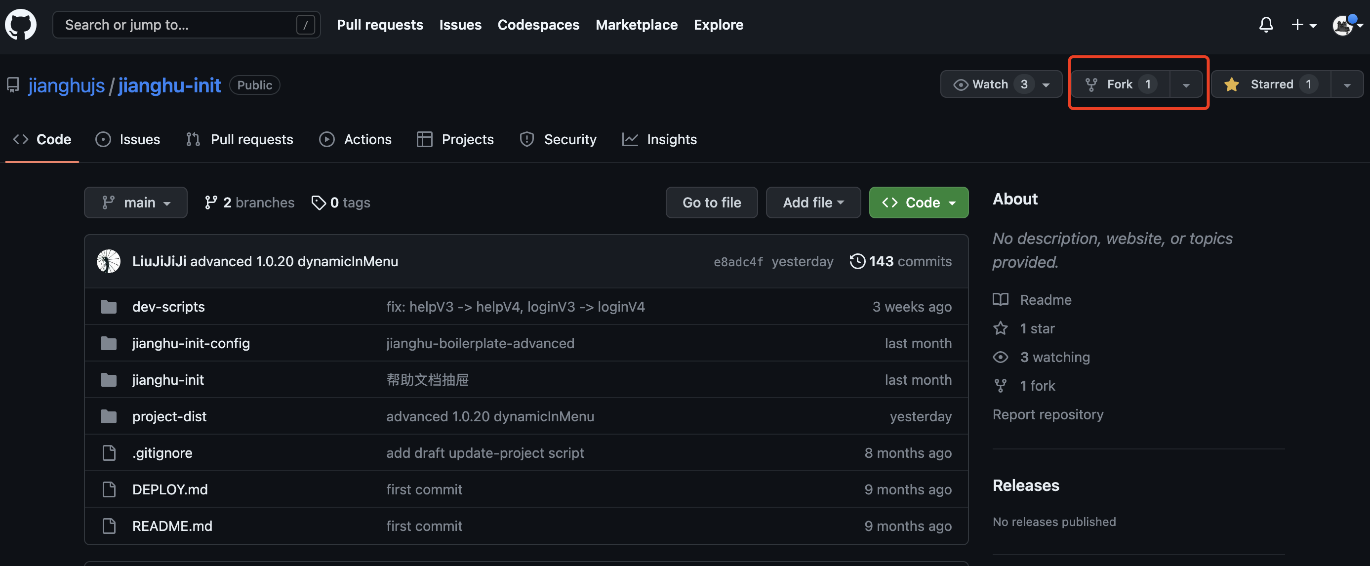The image size is (1370, 566).
Task: Click the commit history clock icon
Action: pyautogui.click(x=857, y=261)
